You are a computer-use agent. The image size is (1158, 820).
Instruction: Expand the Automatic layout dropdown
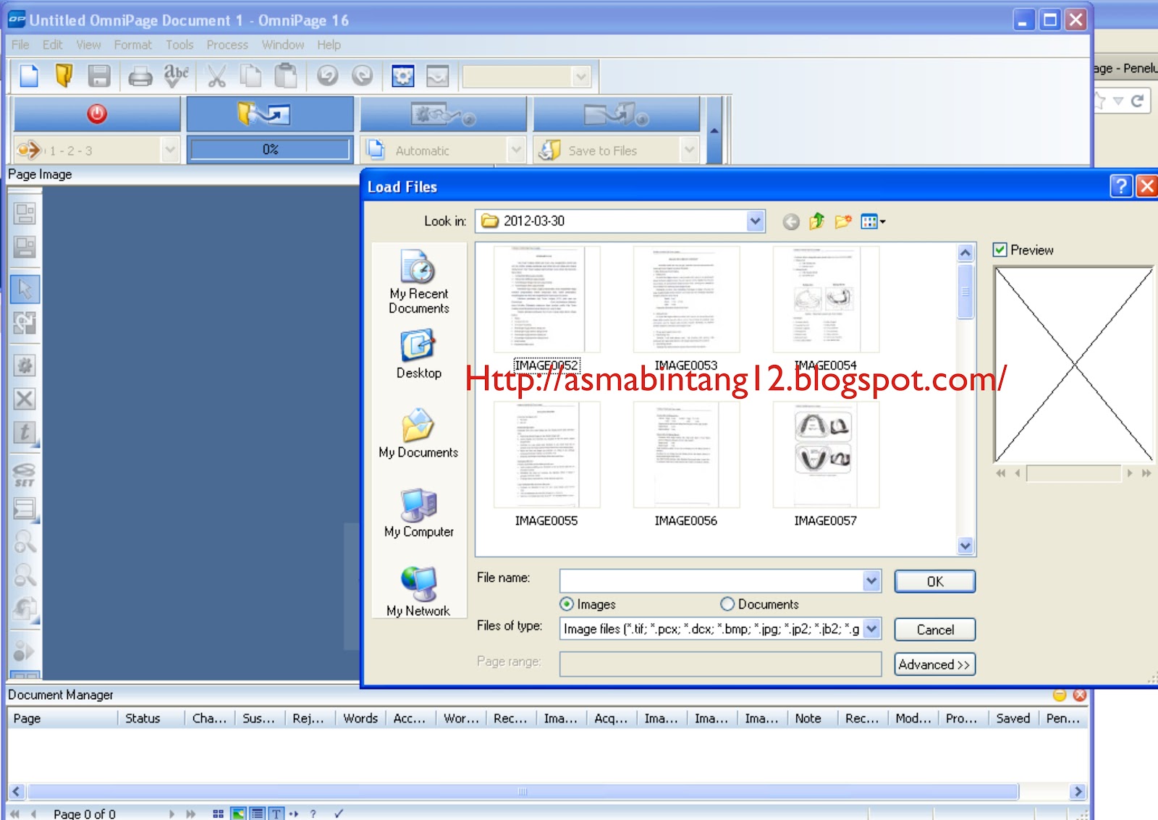click(516, 151)
